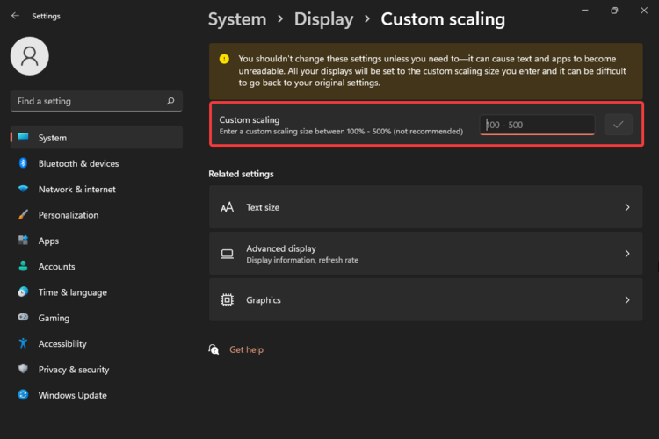Close the Settings window

644,10
